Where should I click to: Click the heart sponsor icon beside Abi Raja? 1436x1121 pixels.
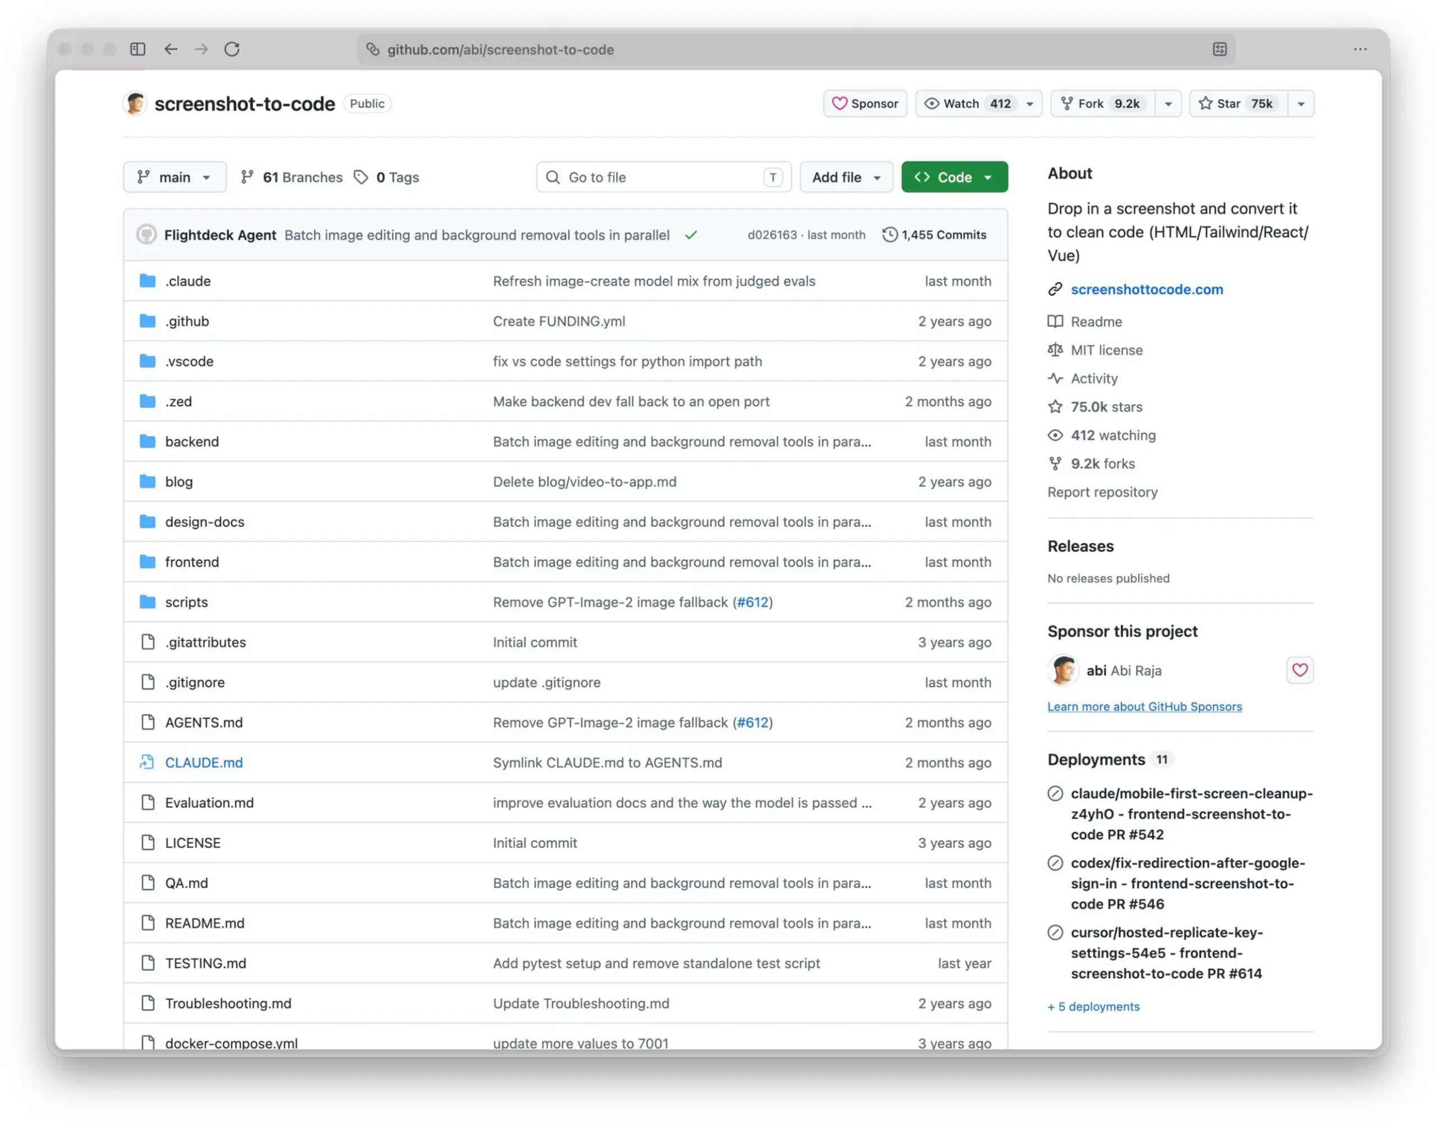1300,670
